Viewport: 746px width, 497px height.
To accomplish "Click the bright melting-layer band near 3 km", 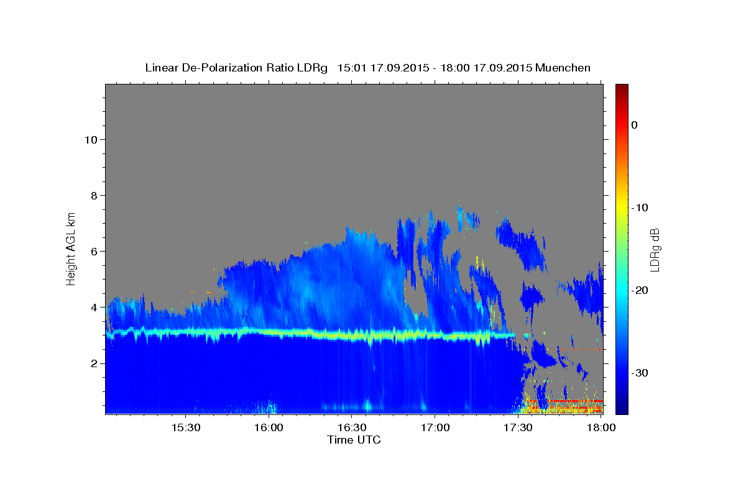I will click(x=311, y=334).
